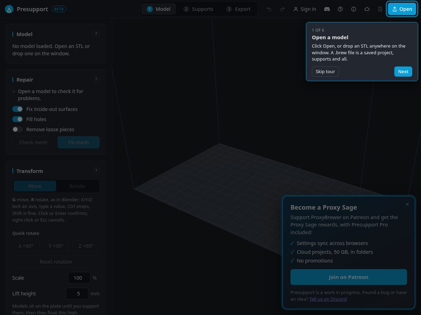Viewport: 421px width, 315px height.
Task: Click the 'Quick rotate' label
Action: 26,233
